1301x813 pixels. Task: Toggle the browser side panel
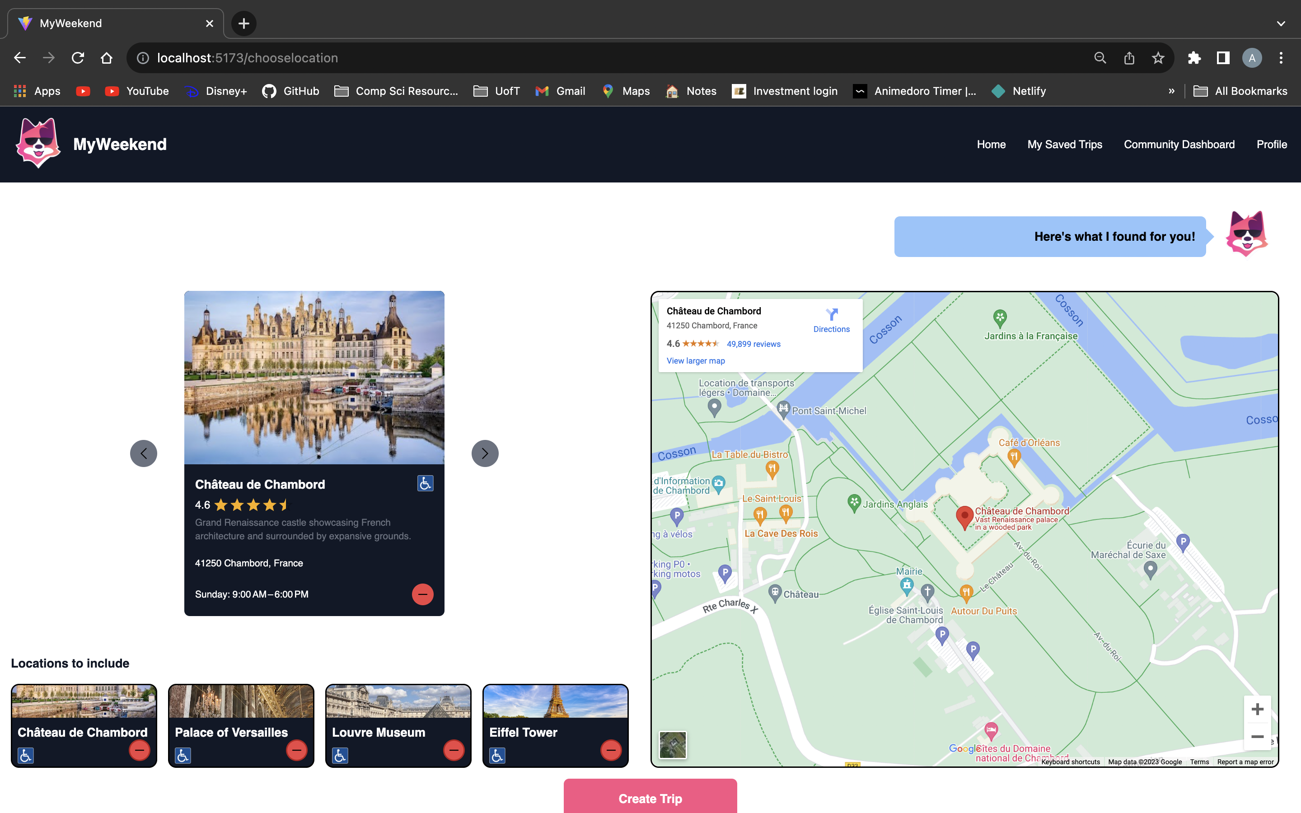1223,58
